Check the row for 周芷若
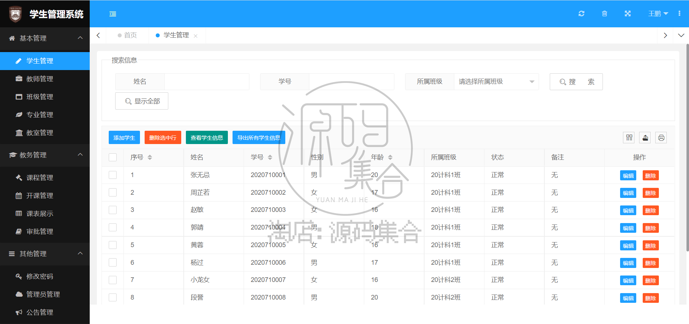The image size is (689, 324). [x=113, y=193]
